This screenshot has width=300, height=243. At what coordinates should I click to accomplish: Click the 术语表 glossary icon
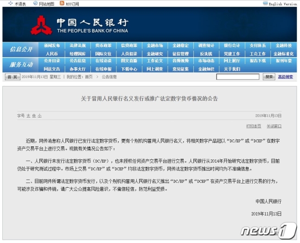(11, 3)
